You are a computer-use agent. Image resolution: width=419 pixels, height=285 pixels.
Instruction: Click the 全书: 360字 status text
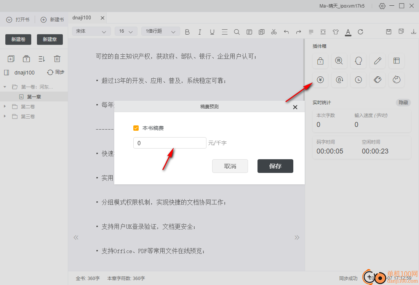pyautogui.click(x=88, y=278)
